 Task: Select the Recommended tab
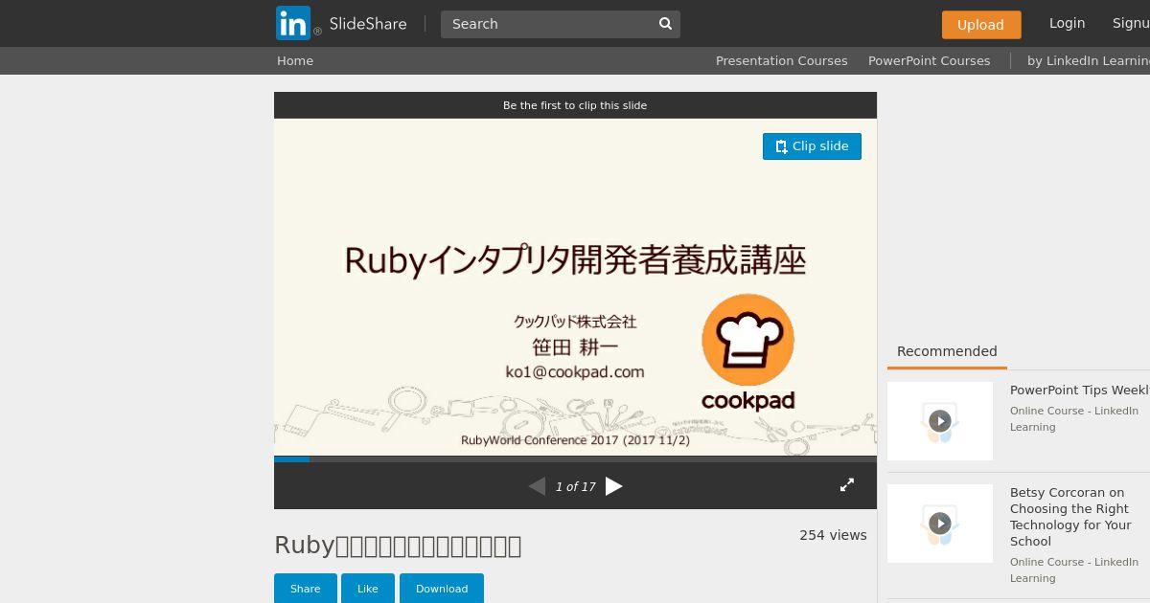[947, 351]
